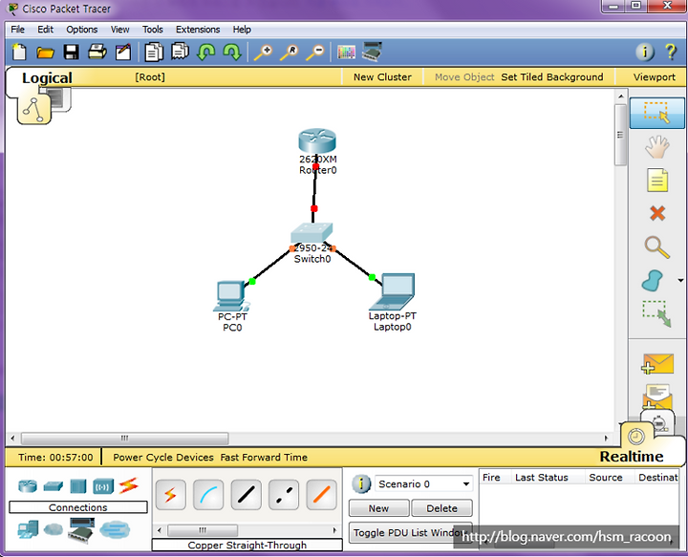Click Toggle PDU List Window button
This screenshot has width=688, height=557.
click(x=410, y=532)
